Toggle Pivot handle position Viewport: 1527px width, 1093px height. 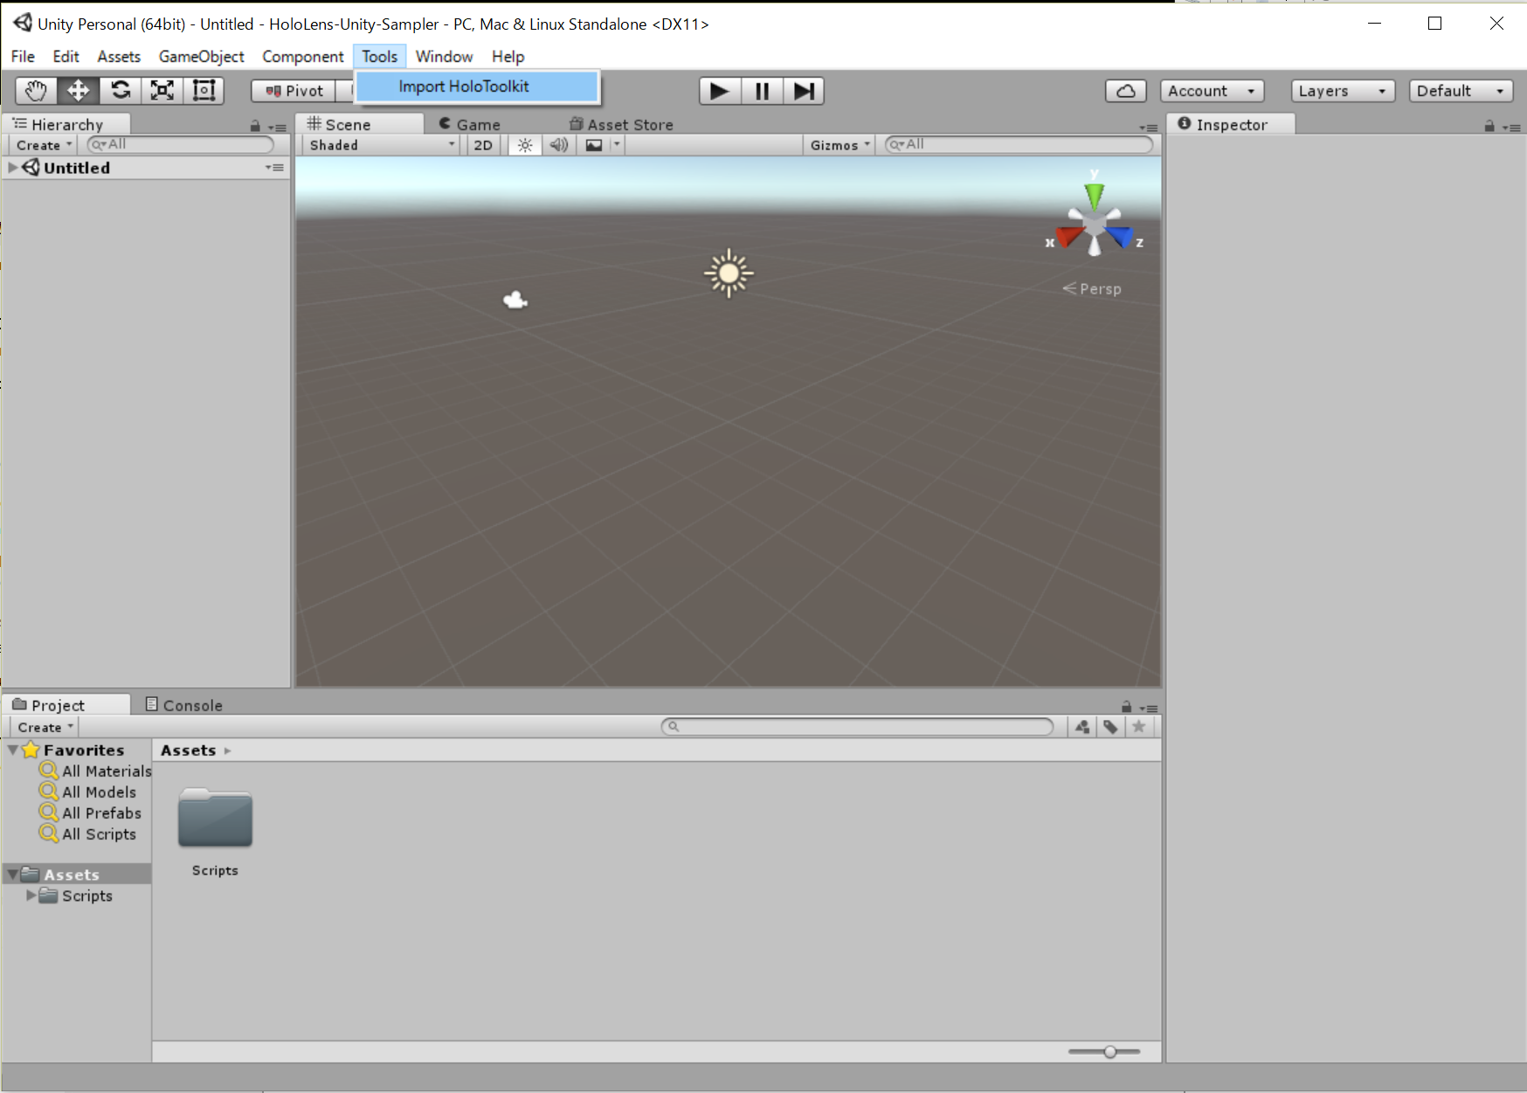coord(294,91)
